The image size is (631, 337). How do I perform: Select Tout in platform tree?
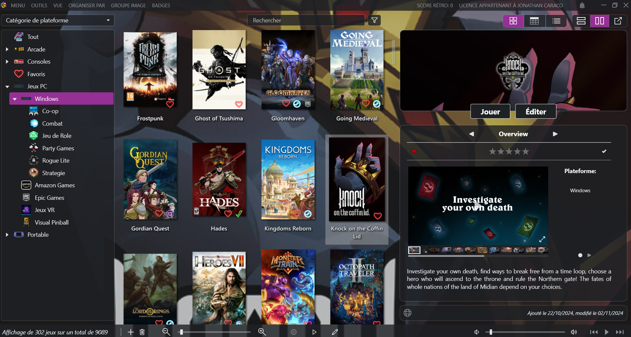tap(33, 37)
